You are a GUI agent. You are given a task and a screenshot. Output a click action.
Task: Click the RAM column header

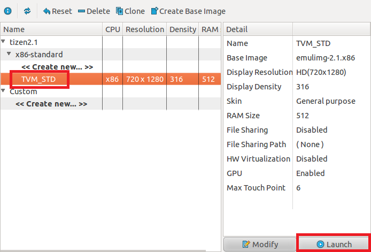click(x=210, y=29)
